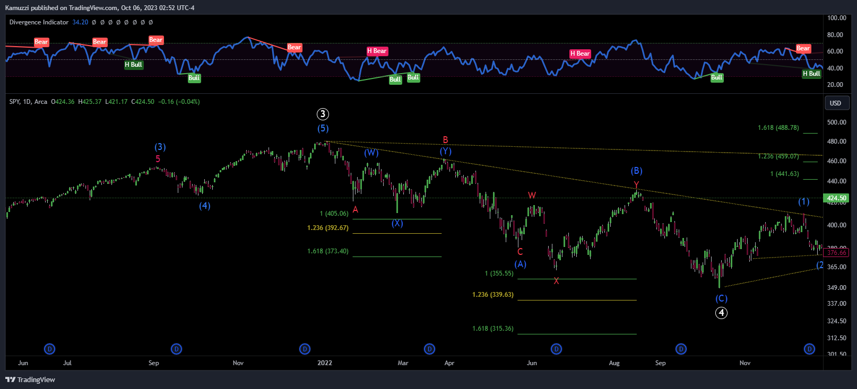Click the dividend D marker between Jun and Aug 2022
Viewport: 857px width, 389px height.
click(x=556, y=349)
